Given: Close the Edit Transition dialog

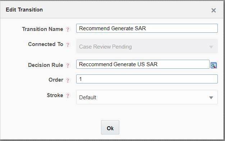Looking at the screenshot, I should [213, 10].
